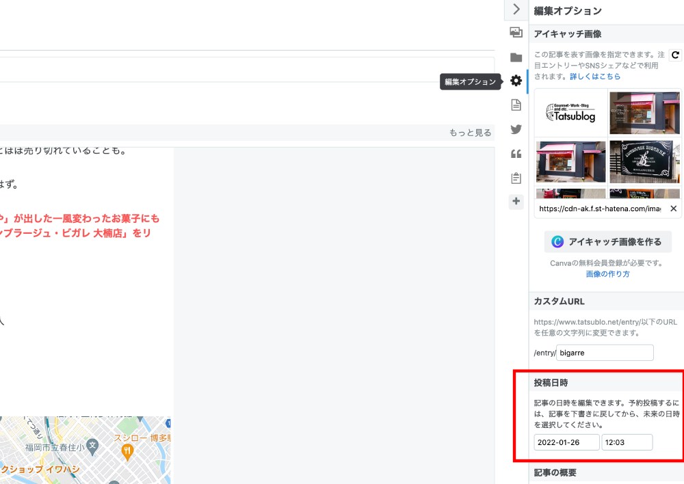Image resolution: width=684 pixels, height=484 pixels.
Task: Click アイキャッチ画像を作る Canva button
Action: pyautogui.click(x=607, y=241)
